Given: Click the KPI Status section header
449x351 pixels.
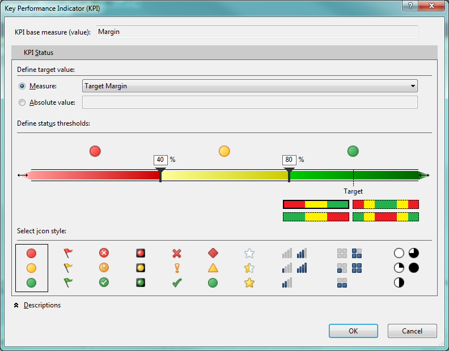Looking at the screenshot, I should point(39,53).
